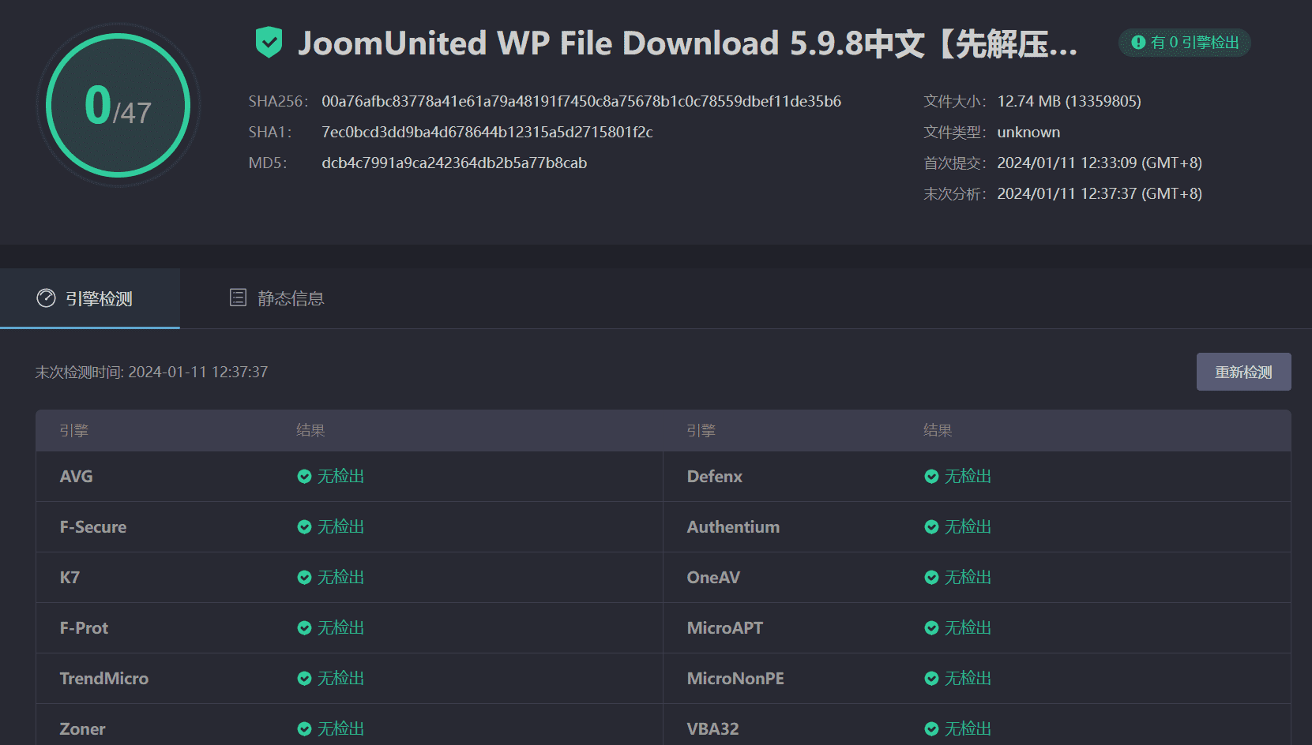Click the Authentium engine name

(x=733, y=527)
